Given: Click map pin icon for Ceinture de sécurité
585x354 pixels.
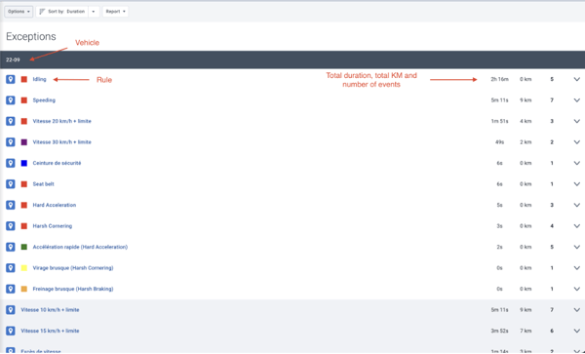Looking at the screenshot, I should [11, 163].
